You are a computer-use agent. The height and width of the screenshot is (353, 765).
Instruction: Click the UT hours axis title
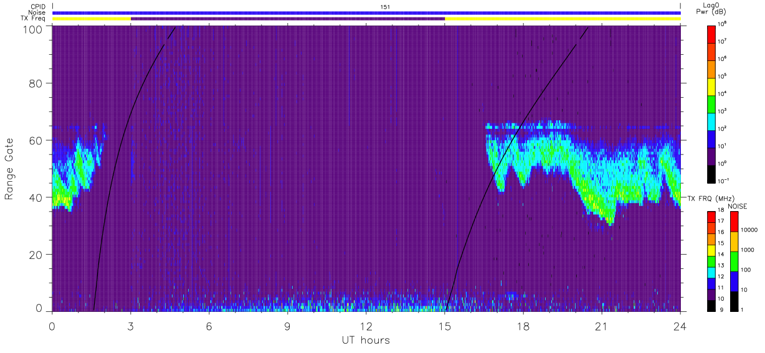tap(366, 341)
